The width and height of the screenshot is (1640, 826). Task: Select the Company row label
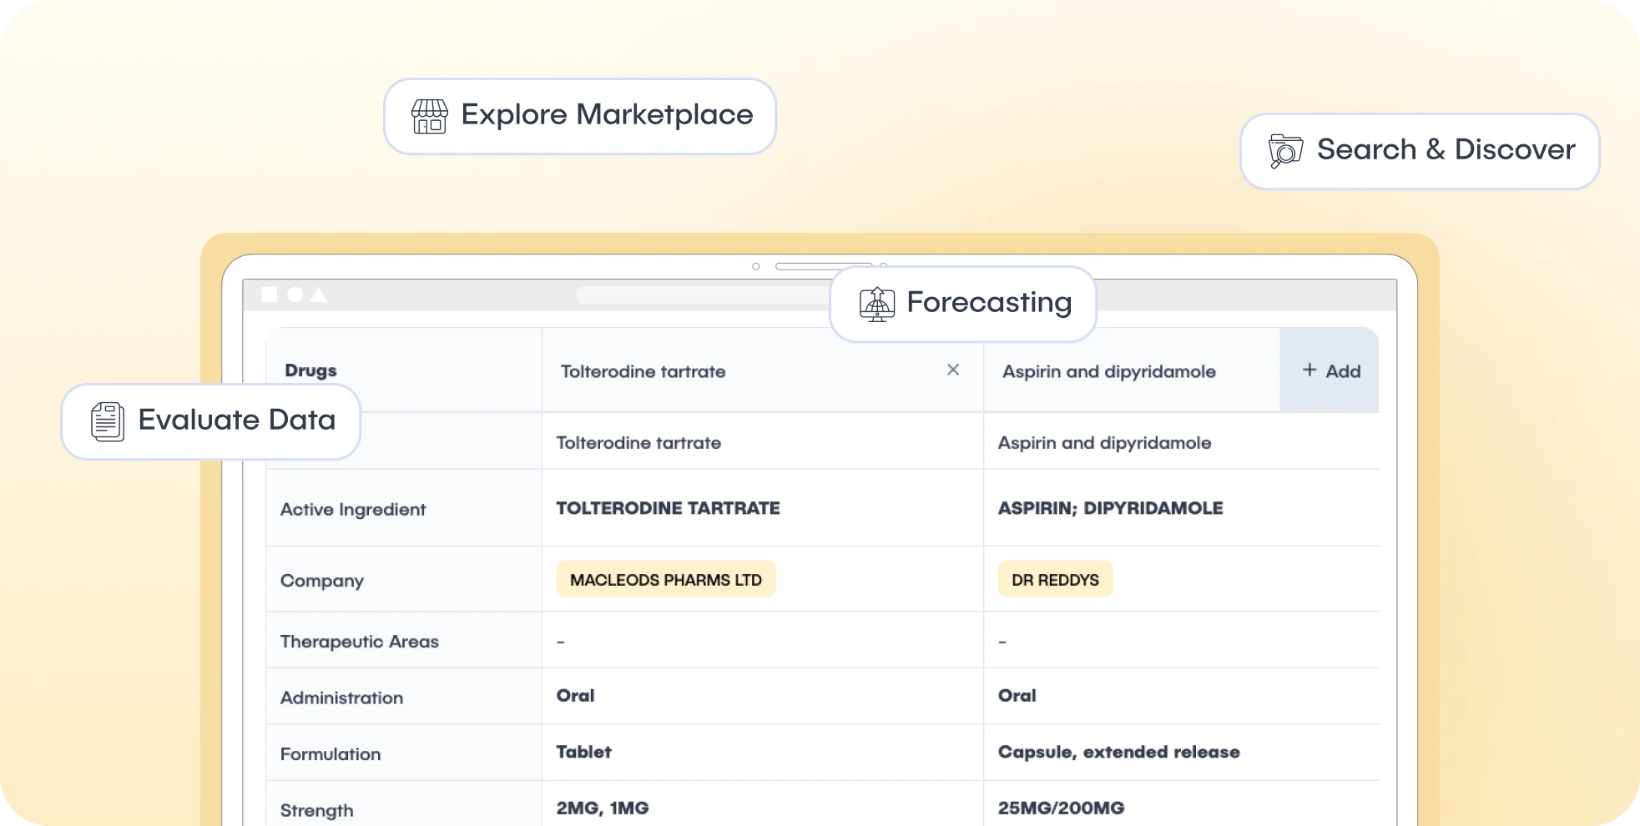pyautogui.click(x=322, y=581)
